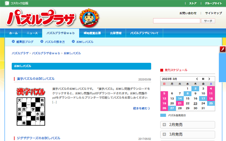Click the コスミックのパズル mascot badge
This screenshot has width=226, height=141.
89,18
